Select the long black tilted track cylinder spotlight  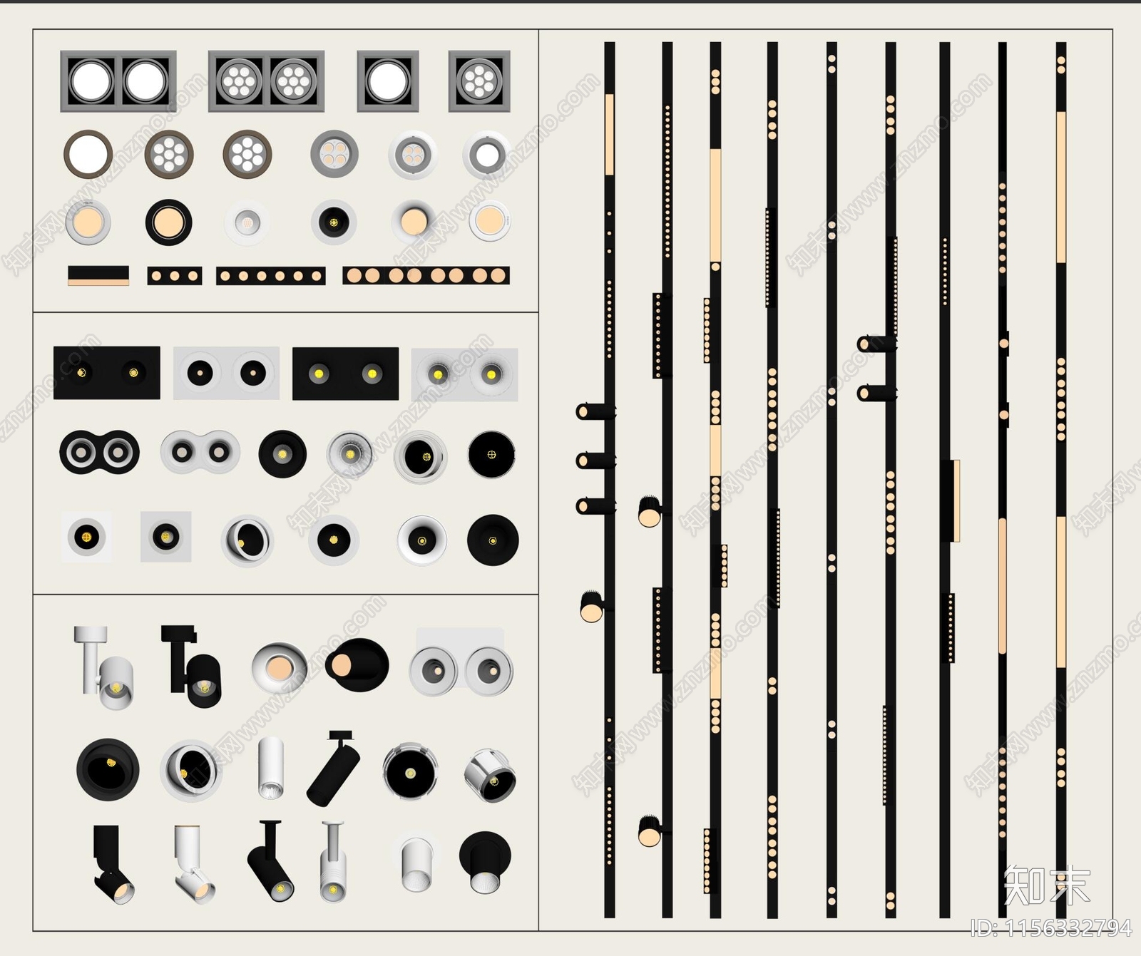click(x=334, y=769)
